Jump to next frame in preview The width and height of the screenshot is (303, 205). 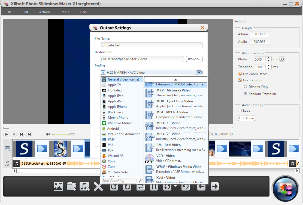(x=29, y=134)
